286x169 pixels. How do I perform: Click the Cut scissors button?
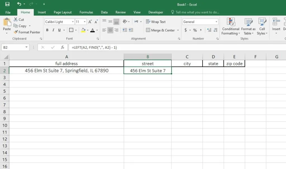(x=19, y=19)
